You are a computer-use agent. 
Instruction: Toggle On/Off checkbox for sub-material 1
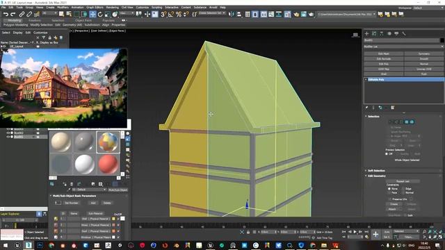(x=118, y=219)
